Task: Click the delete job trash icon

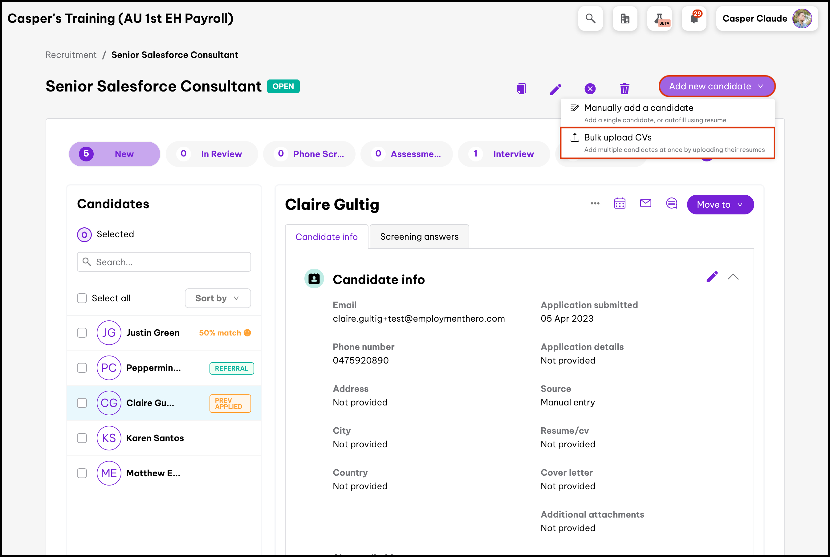Action: (625, 89)
